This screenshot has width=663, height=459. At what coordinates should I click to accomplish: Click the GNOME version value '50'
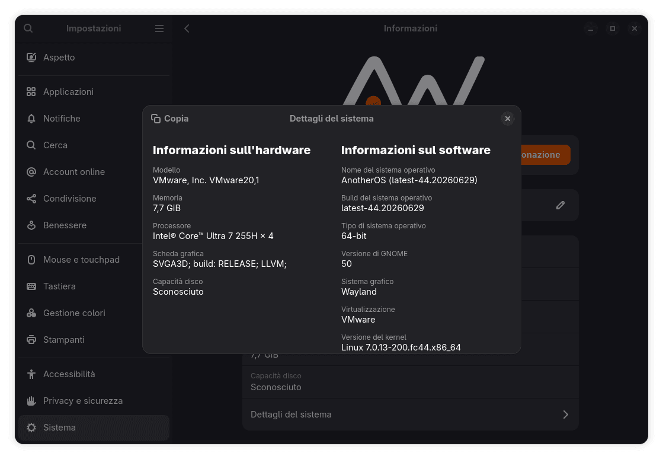[x=346, y=264]
